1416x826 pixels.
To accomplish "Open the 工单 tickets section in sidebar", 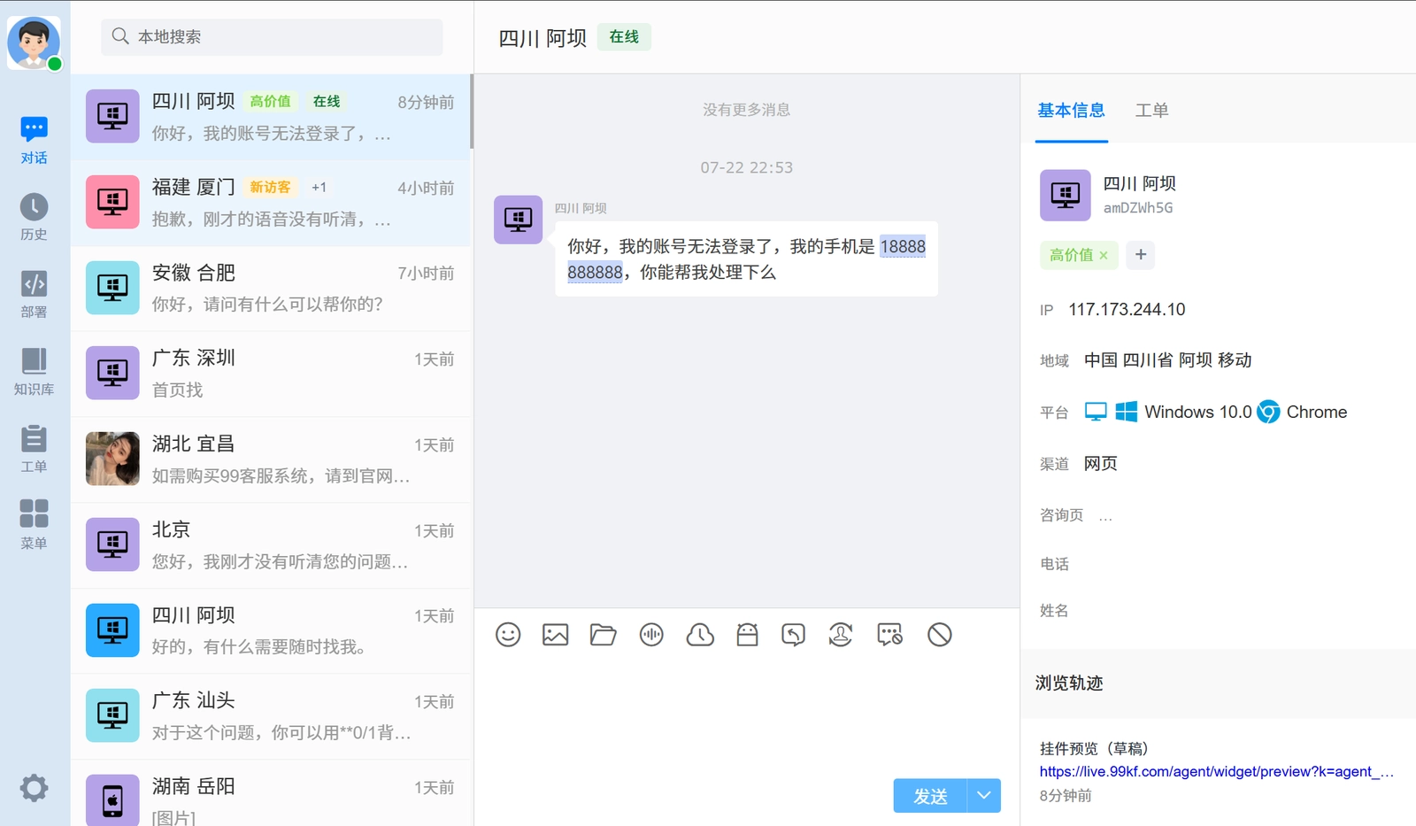I will click(34, 448).
